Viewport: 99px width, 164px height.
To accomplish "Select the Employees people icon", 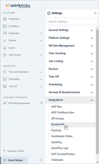I will 5,33.
